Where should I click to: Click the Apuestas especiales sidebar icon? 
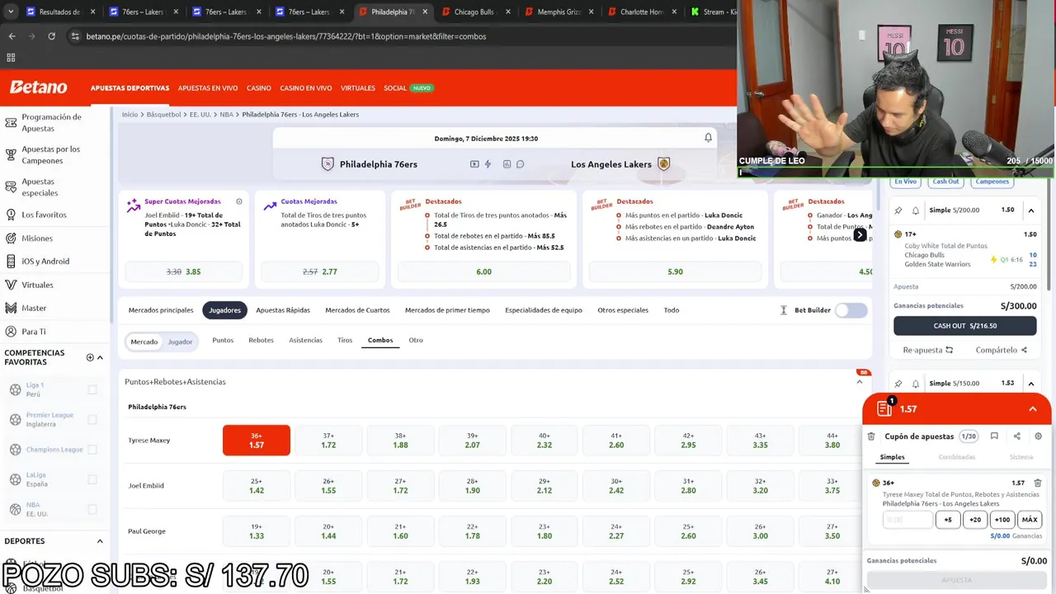[x=11, y=186]
